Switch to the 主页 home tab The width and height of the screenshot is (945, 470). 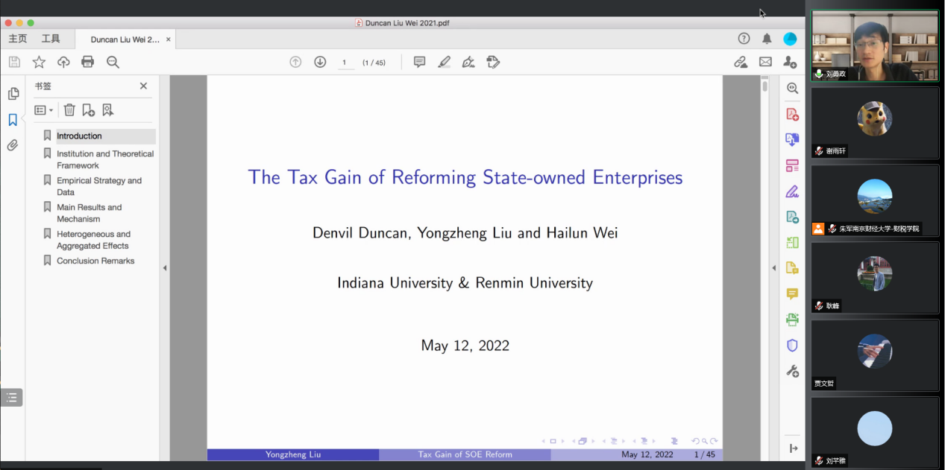17,39
